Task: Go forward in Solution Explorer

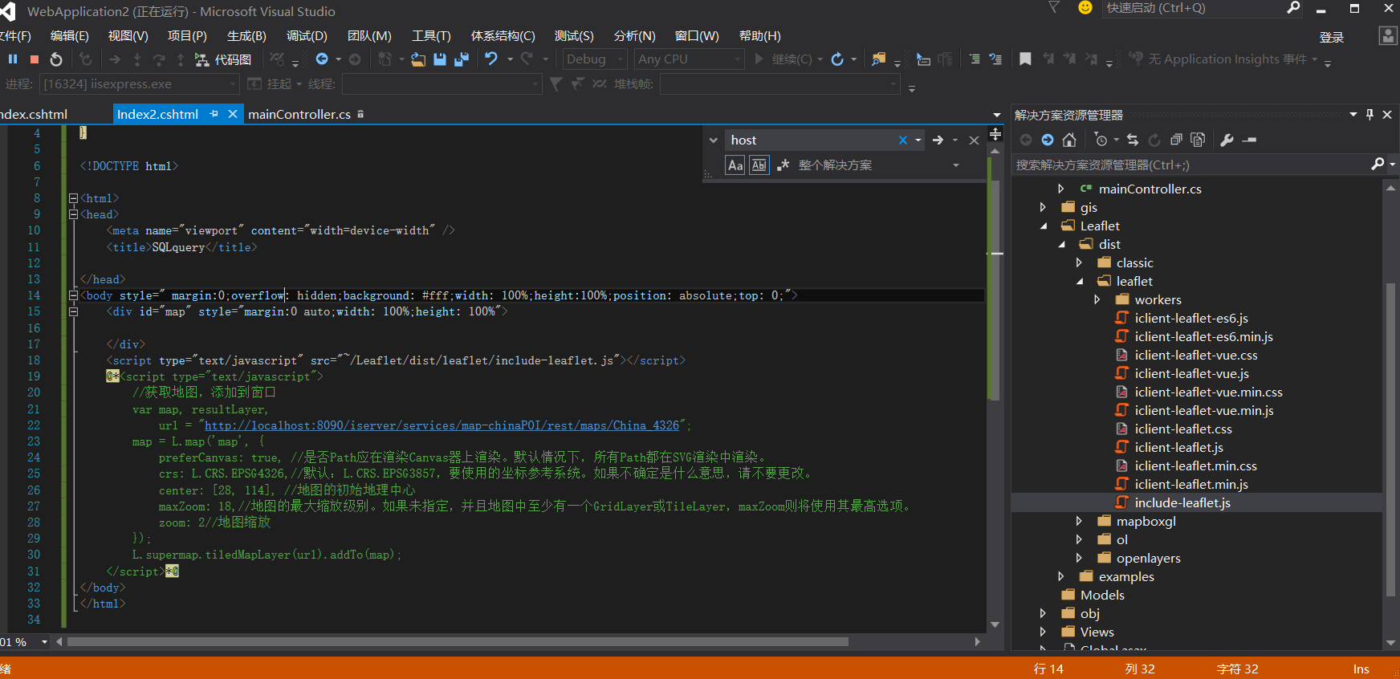Action: coord(1048,140)
